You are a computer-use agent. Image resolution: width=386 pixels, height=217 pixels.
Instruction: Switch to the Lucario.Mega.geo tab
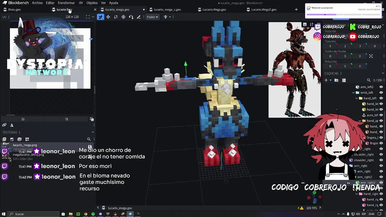tap(214, 9)
